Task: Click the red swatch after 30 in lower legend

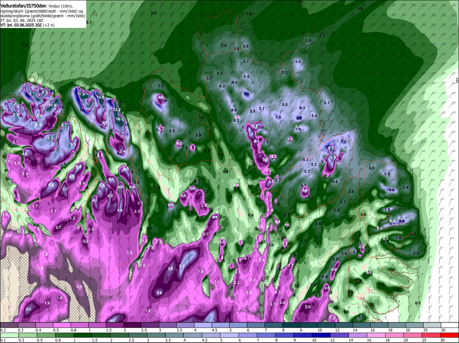Action: point(450,335)
